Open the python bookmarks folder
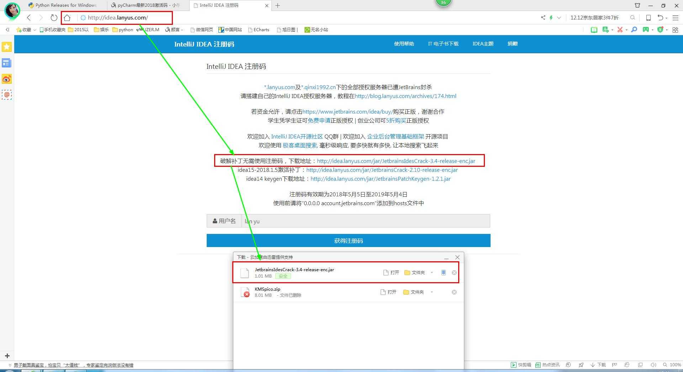Viewport: 683px width, 372px height. (123, 30)
